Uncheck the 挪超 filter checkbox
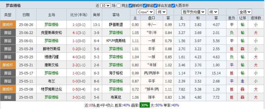Viewport: 265px width, 109px height. point(145,5)
